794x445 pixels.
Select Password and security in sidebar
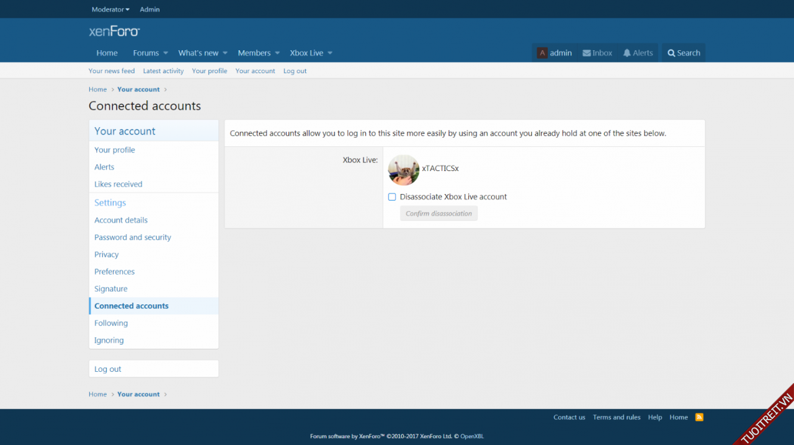(133, 237)
